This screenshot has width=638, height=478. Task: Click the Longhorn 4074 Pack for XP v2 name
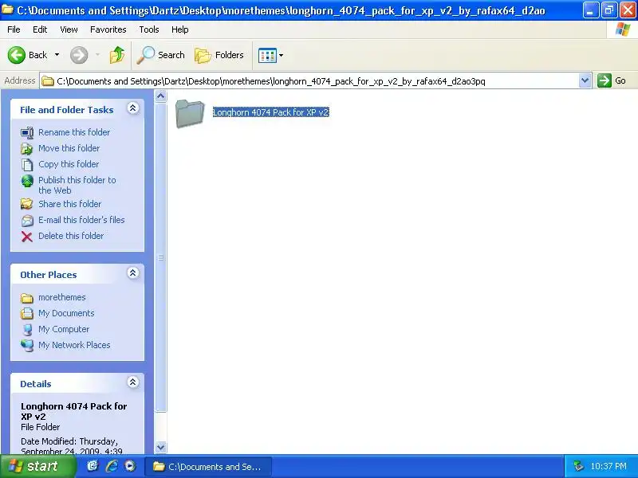pyautogui.click(x=271, y=112)
